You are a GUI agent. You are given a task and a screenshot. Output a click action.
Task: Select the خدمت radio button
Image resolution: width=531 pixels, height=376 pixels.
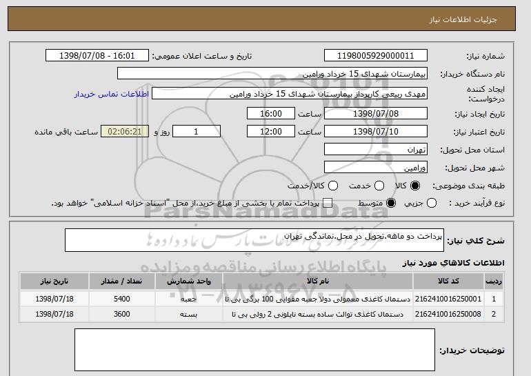point(379,186)
